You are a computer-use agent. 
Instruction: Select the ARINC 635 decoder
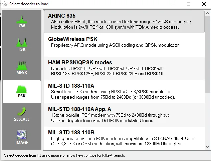124,22
